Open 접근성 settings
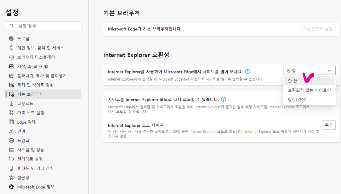Image resolution: width=341 pixels, height=194 pixels. (43, 177)
